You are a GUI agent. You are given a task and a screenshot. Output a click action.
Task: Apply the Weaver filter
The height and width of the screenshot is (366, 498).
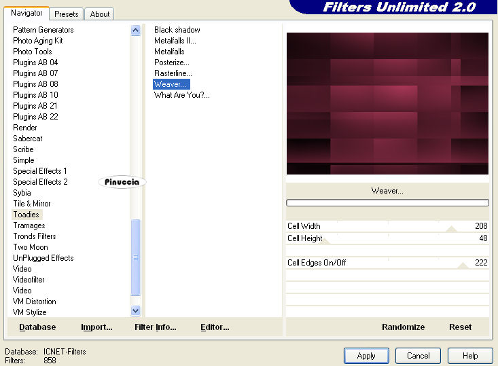tap(366, 356)
